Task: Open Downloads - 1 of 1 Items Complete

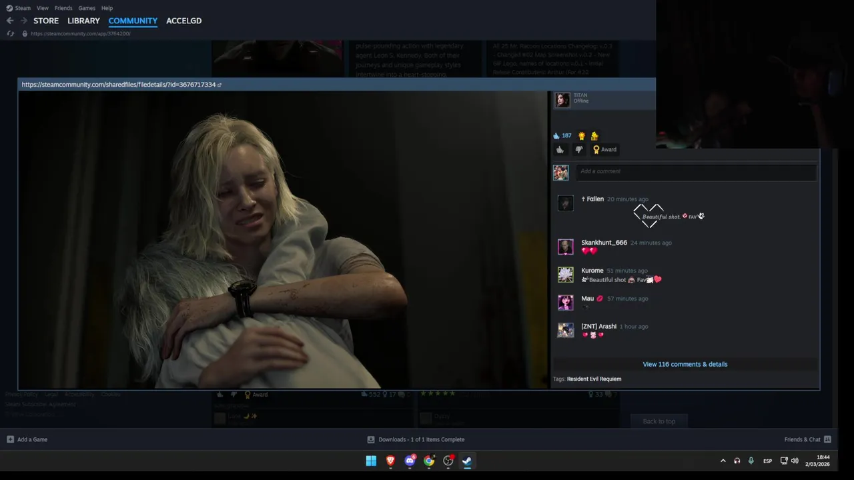Action: tap(416, 439)
